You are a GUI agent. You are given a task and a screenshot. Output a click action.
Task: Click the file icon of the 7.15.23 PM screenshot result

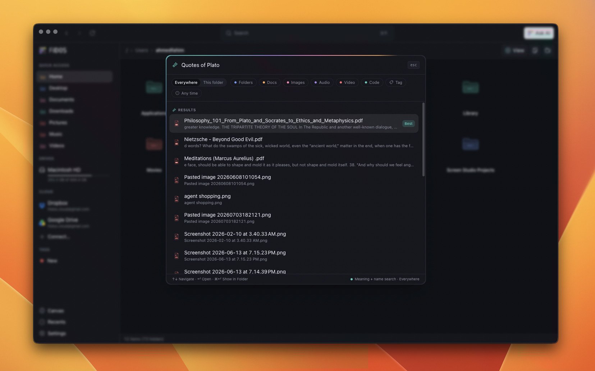point(177,256)
